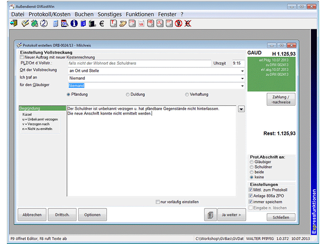The image size is (326, 244).
Task: Click the handshake toolbar icon
Action: click(123, 24)
